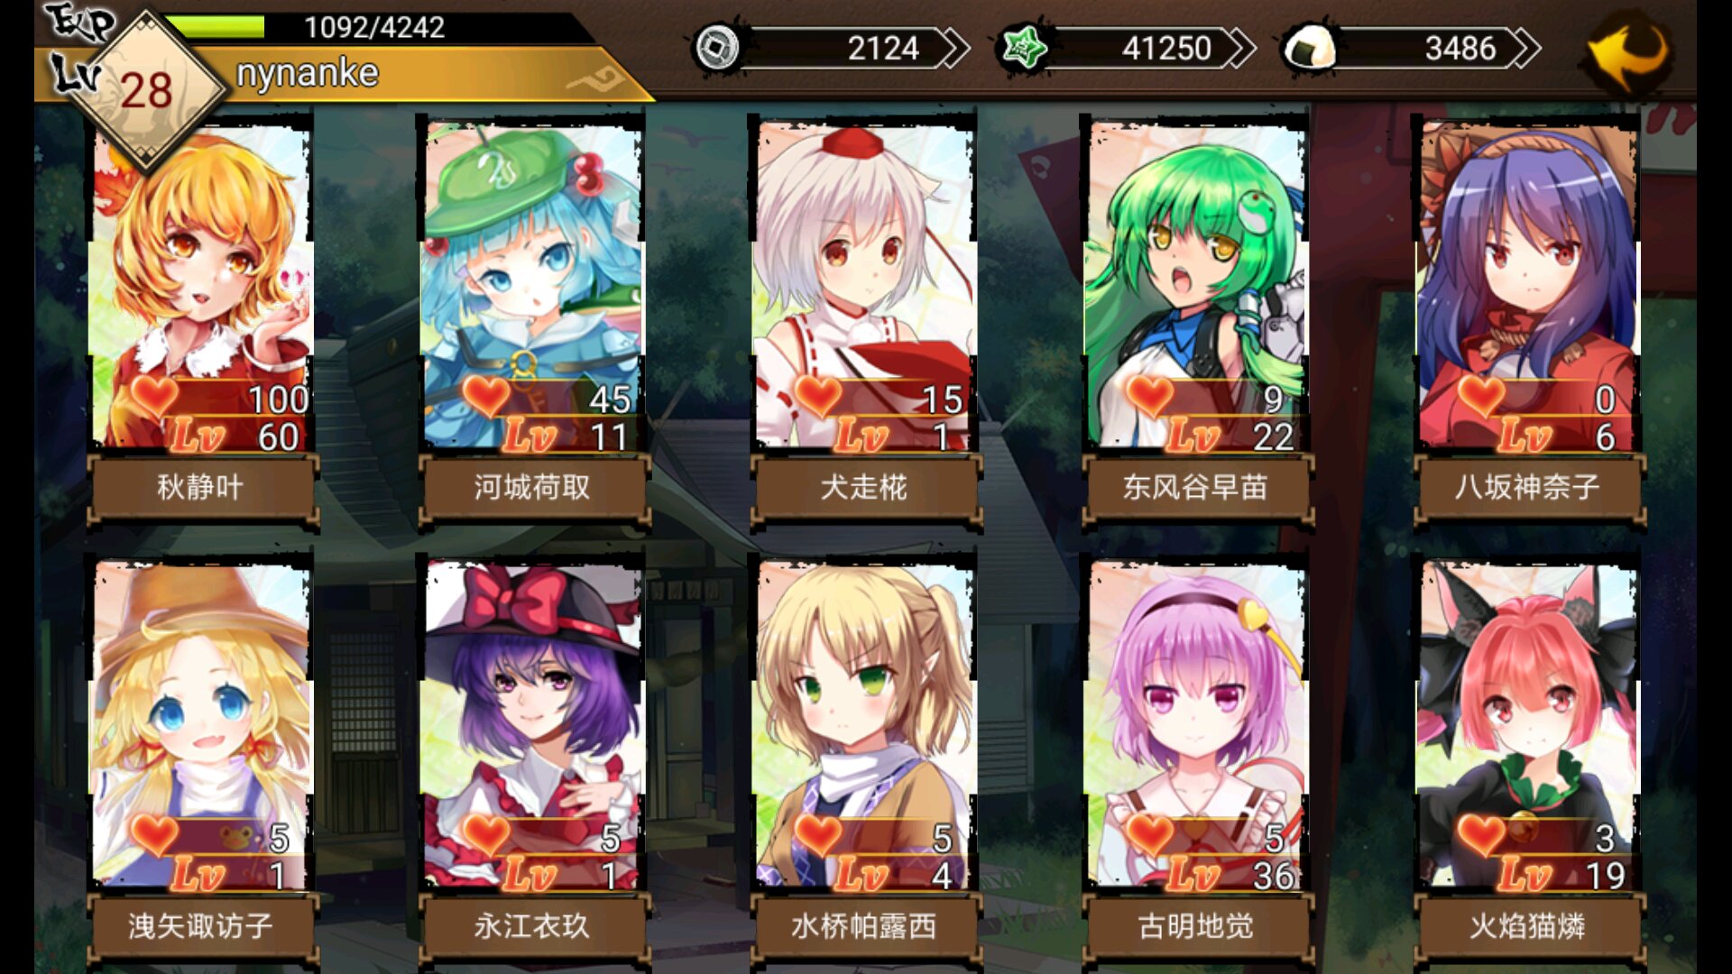Screen dimensions: 1732x974
Task: Open 犬走椛 character portrait
Action: pos(864,285)
